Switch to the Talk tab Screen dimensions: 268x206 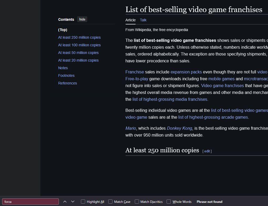[143, 20]
